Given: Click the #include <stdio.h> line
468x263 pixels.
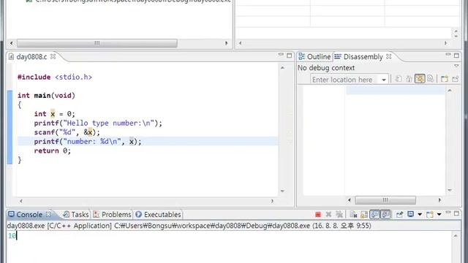Looking at the screenshot, I should [x=55, y=77].
